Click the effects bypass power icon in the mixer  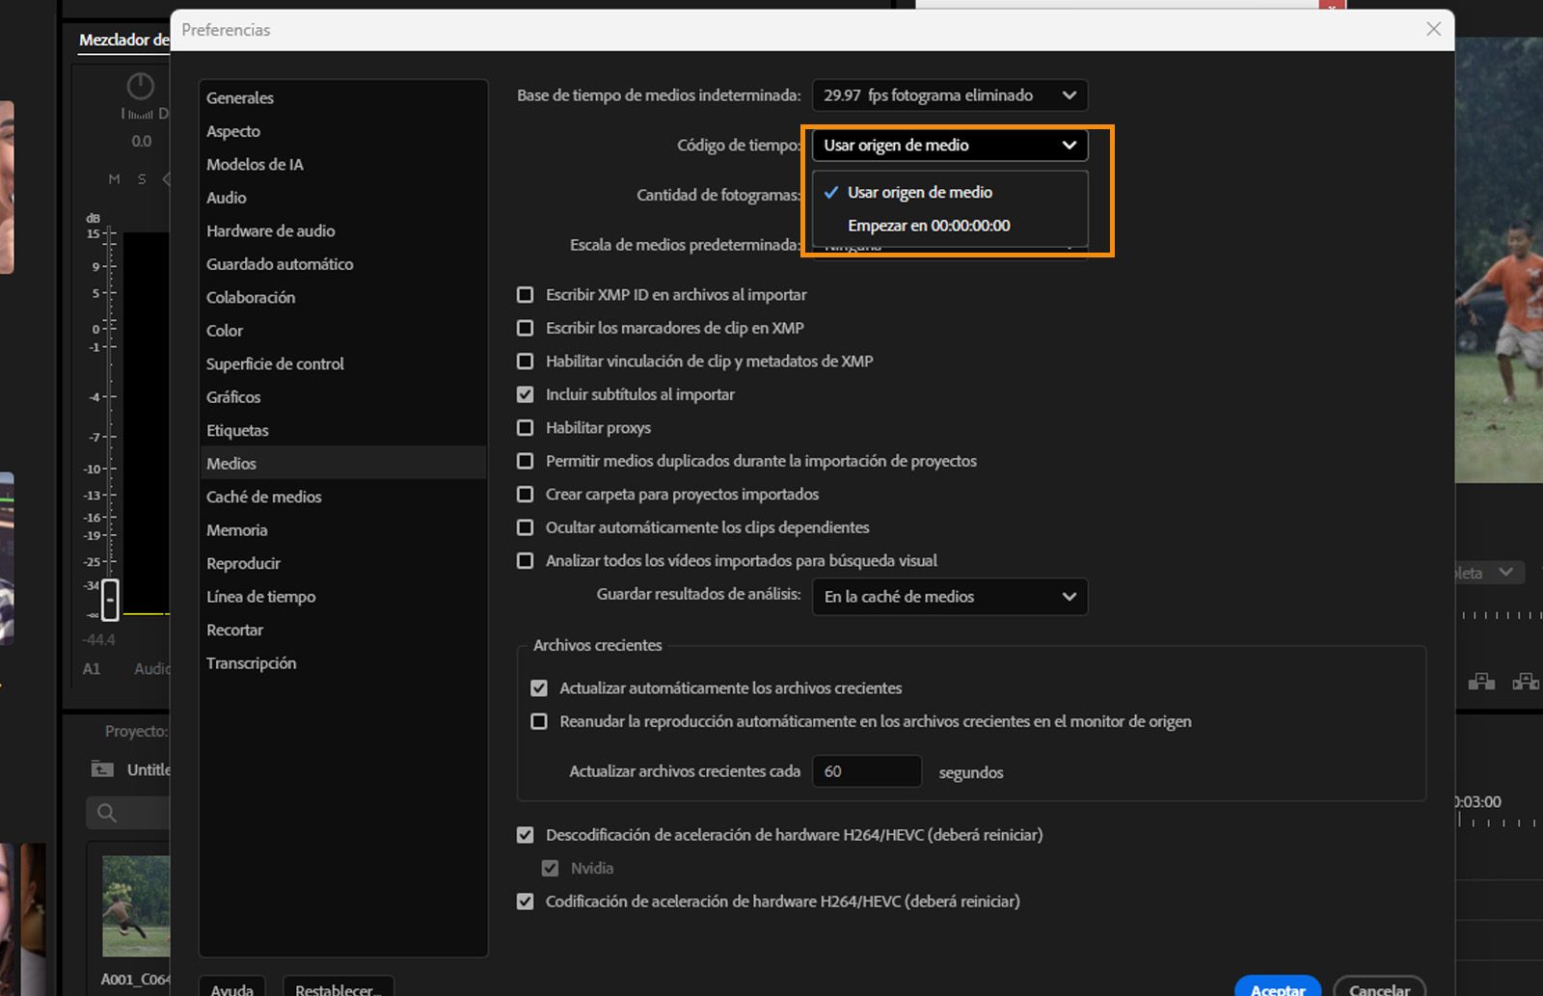(x=139, y=87)
